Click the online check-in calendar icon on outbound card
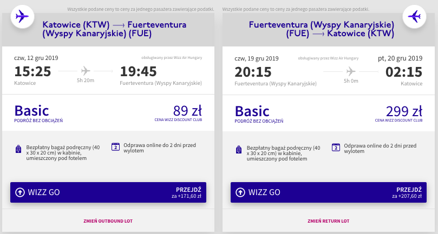438x234 pixels. [116, 146]
